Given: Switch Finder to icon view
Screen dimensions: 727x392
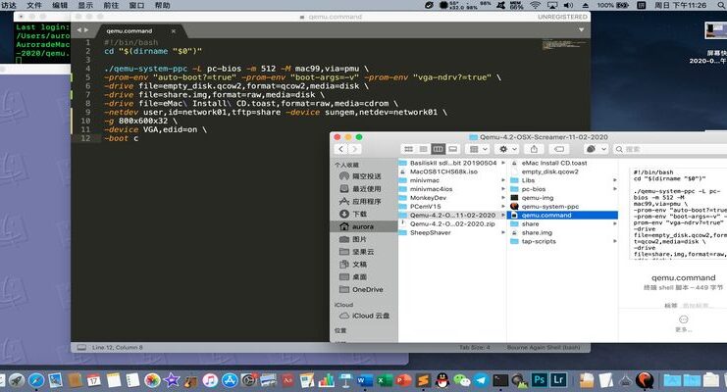Looking at the screenshot, I should [x=408, y=149].
